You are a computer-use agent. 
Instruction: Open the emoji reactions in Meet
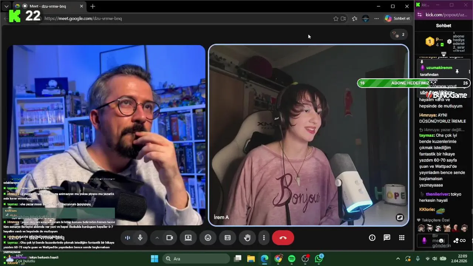coord(208,238)
